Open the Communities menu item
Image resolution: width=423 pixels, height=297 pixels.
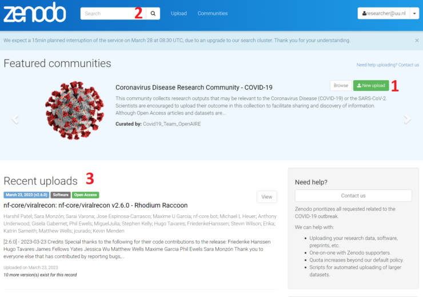tap(213, 14)
